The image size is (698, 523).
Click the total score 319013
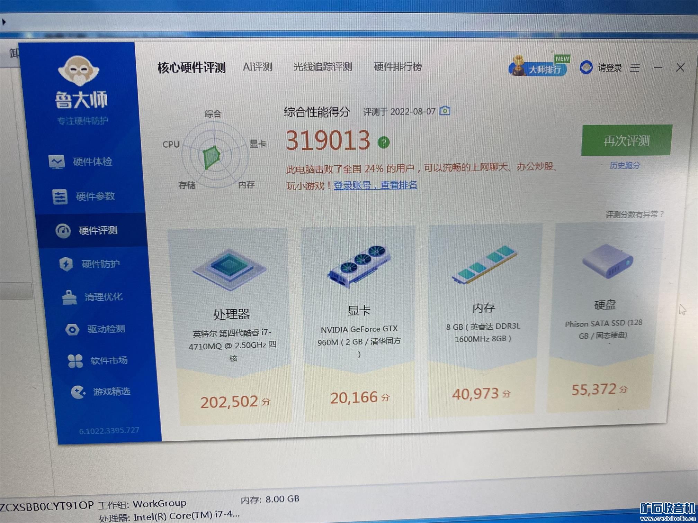[328, 140]
